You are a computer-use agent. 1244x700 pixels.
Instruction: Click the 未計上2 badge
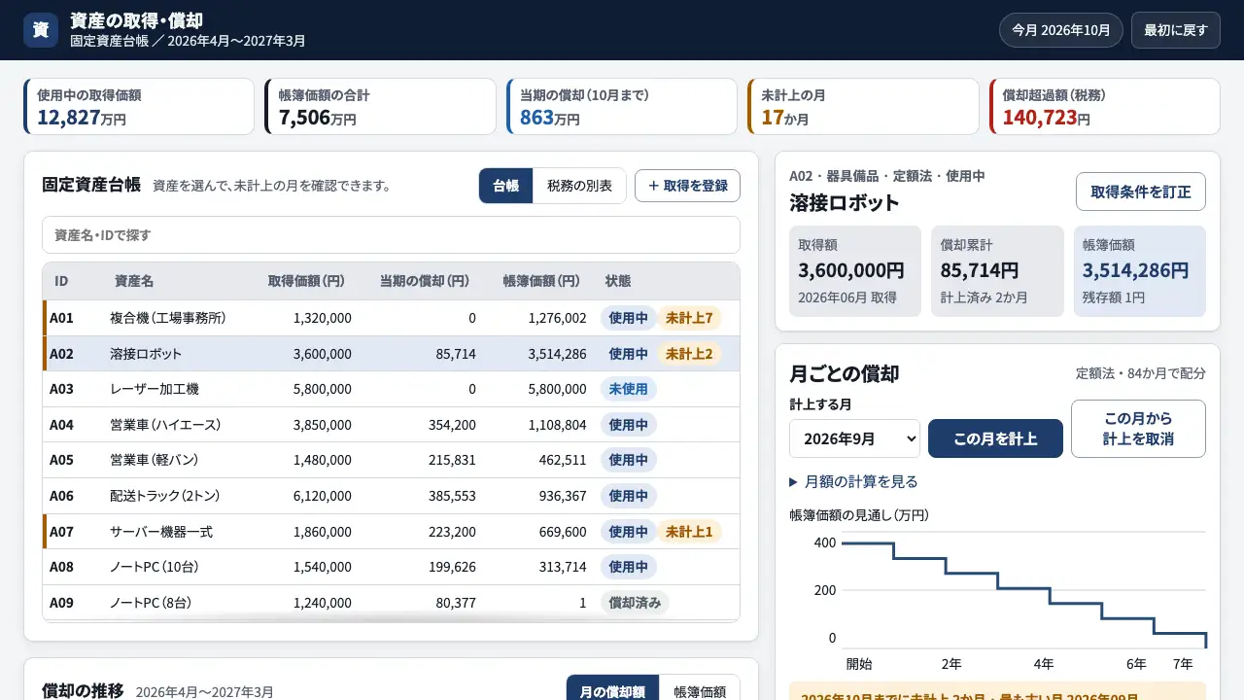(690, 354)
